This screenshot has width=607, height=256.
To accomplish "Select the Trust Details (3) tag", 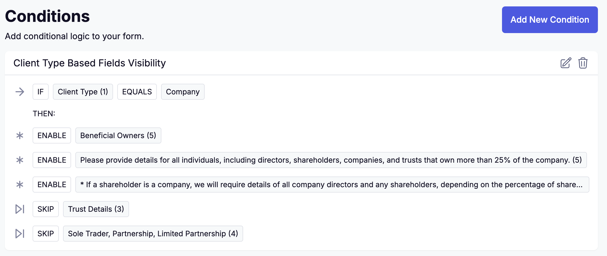I will click(96, 209).
